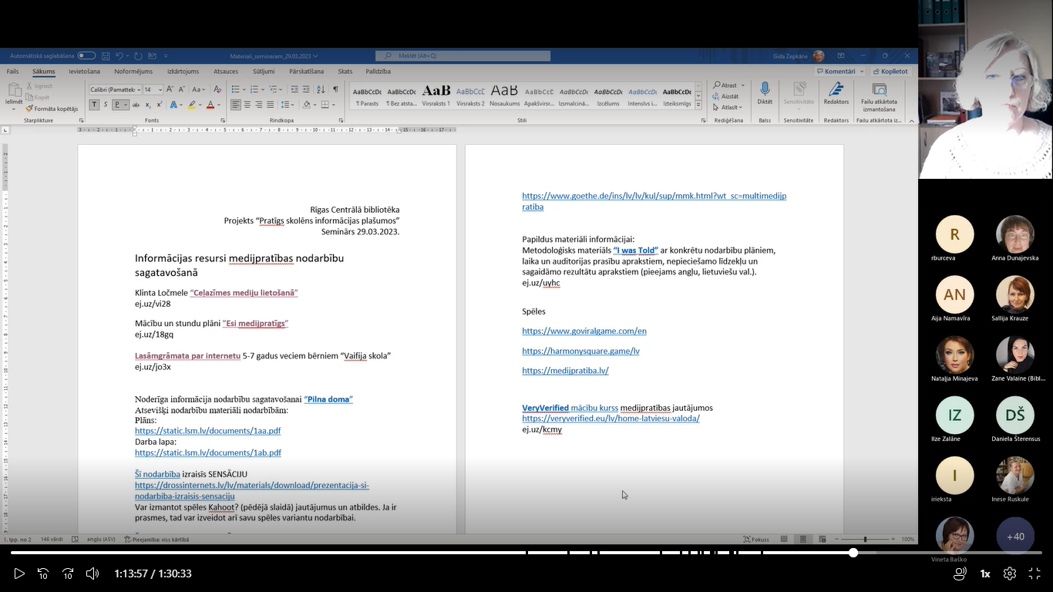Click the Meklēt search field

pyautogui.click(x=463, y=55)
